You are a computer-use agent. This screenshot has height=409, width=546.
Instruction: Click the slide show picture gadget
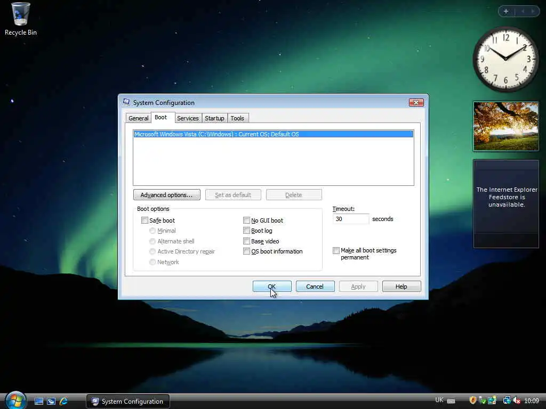coord(506,126)
